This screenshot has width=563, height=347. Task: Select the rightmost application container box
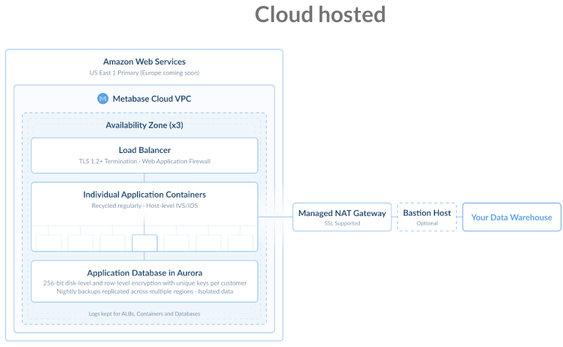point(240,243)
